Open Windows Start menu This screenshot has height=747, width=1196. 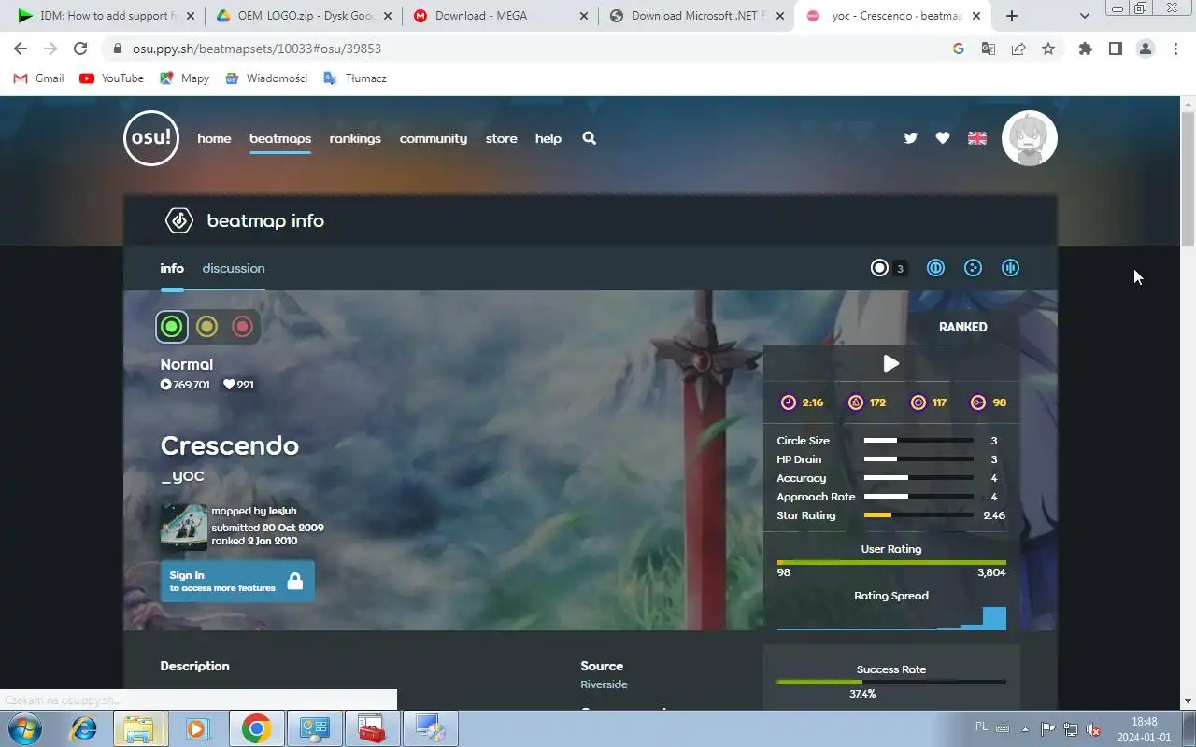[x=24, y=728]
